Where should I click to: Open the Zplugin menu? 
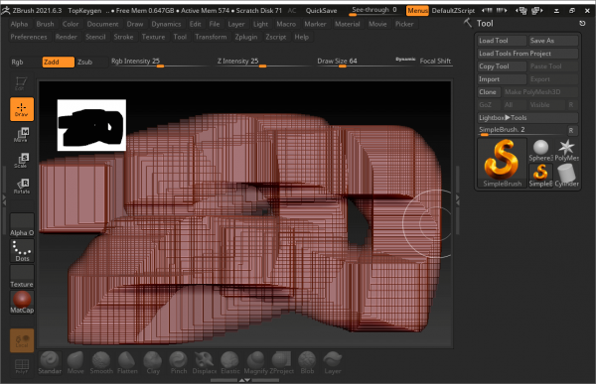(246, 37)
